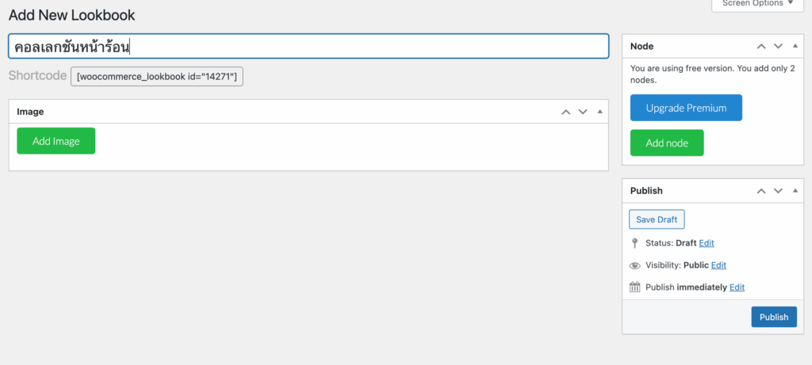Move the Publish panel up

pyautogui.click(x=761, y=191)
